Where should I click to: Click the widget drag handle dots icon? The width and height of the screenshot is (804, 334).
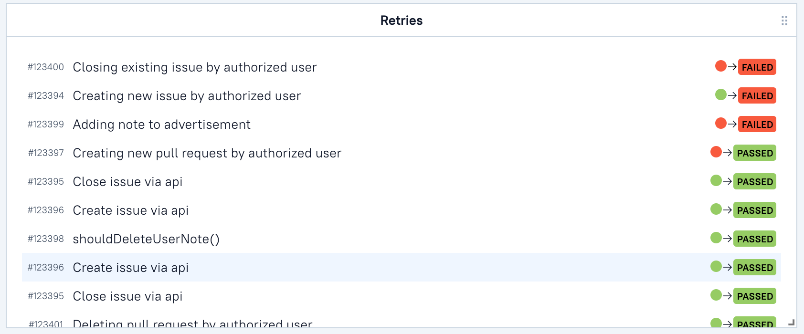(784, 21)
